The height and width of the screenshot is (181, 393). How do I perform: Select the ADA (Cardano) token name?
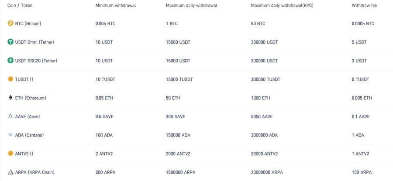point(30,135)
